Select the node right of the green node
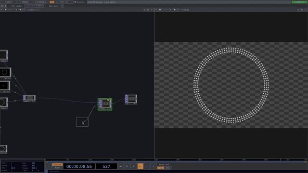Screen dimensions: 308x173 [131, 99]
